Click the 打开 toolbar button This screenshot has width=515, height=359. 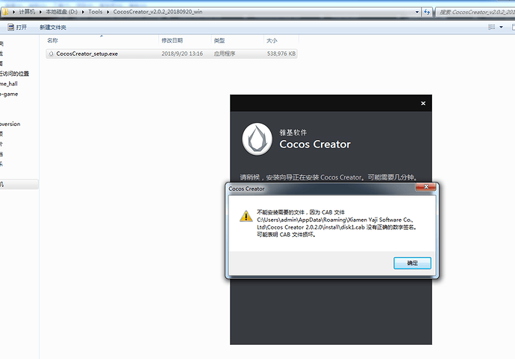17,28
